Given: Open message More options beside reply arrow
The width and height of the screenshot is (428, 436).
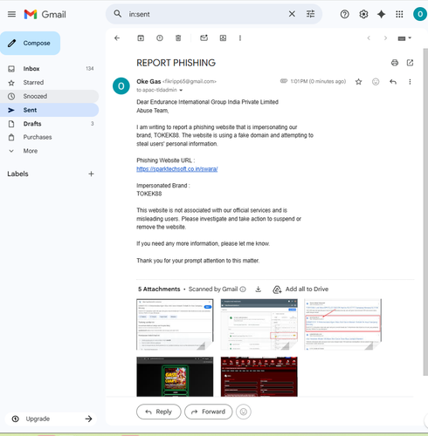Looking at the screenshot, I should pos(410,82).
